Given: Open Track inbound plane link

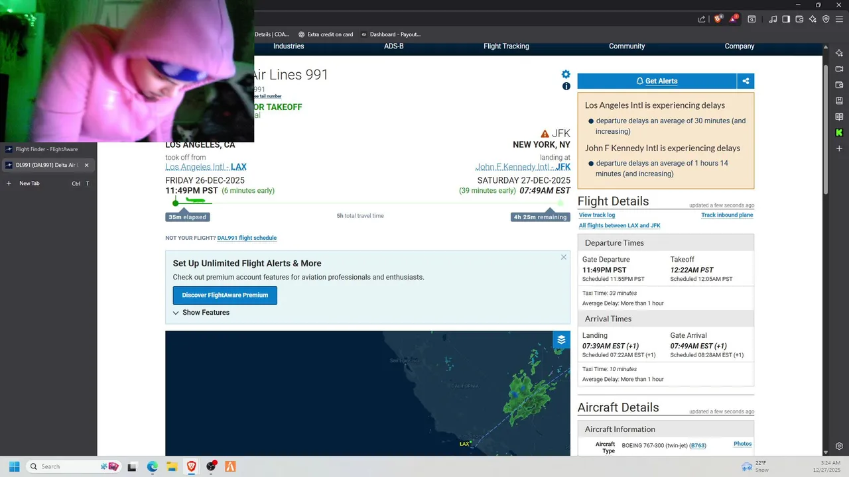Looking at the screenshot, I should (727, 215).
